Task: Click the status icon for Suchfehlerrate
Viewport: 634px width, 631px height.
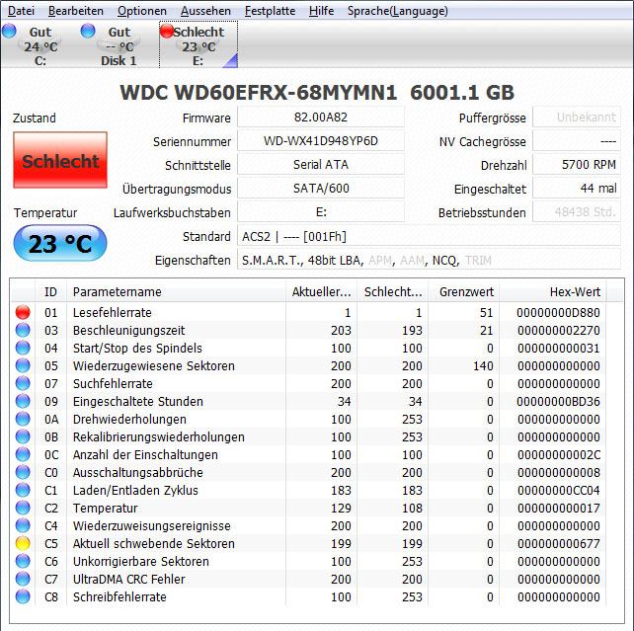Action: pyautogui.click(x=23, y=383)
